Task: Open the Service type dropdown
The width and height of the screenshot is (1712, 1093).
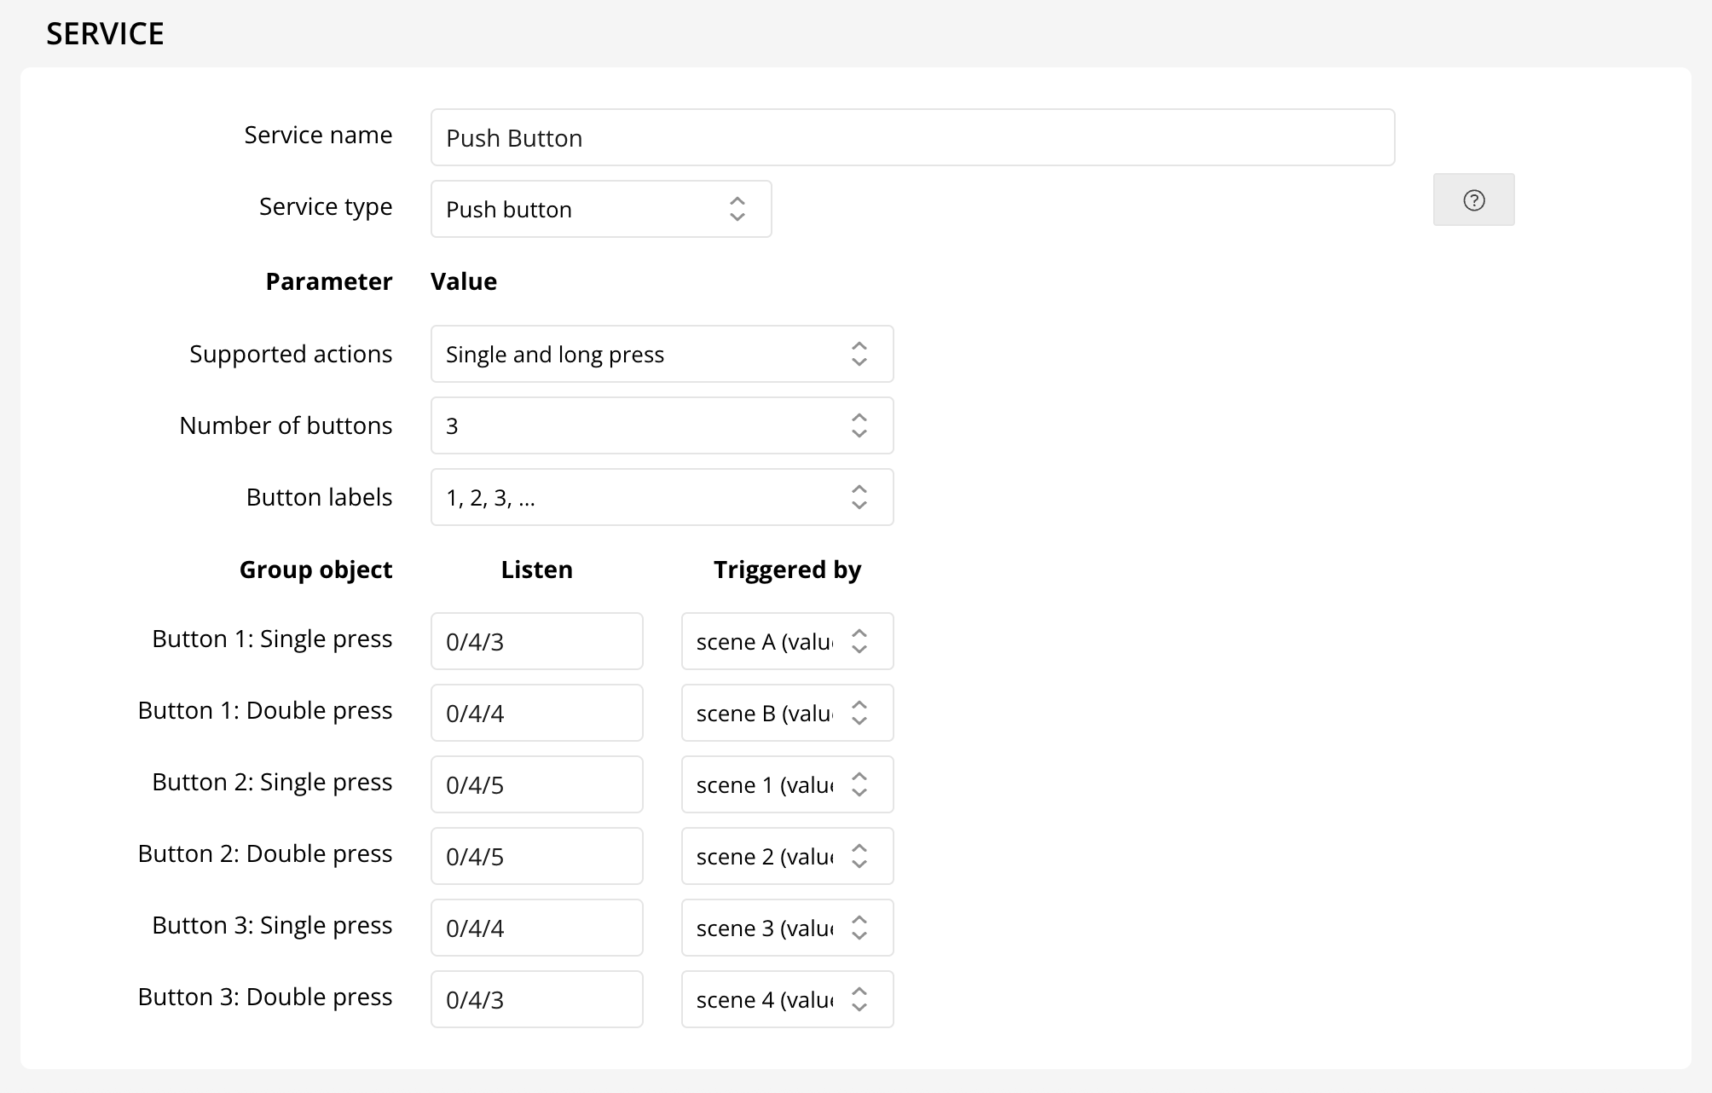Action: (600, 209)
